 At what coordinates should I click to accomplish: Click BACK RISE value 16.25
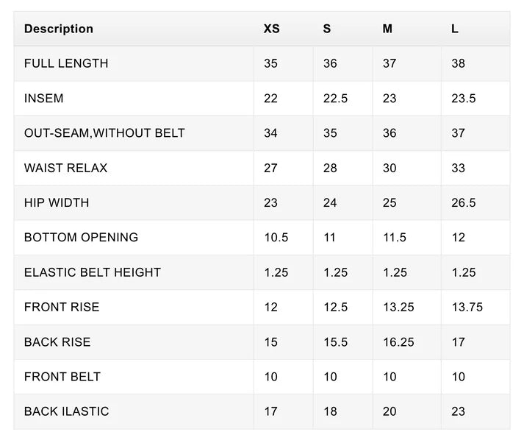(398, 342)
